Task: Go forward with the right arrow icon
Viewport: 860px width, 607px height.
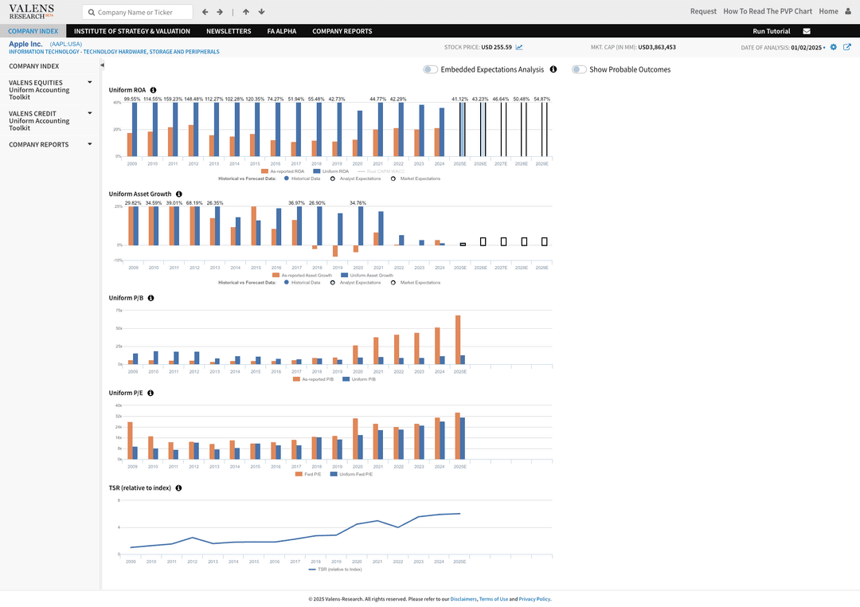Action: point(220,12)
